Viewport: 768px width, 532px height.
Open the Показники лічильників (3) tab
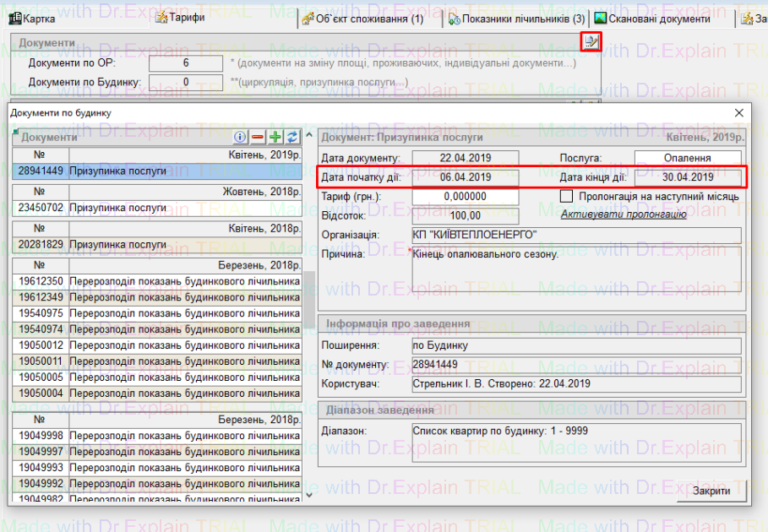(516, 19)
